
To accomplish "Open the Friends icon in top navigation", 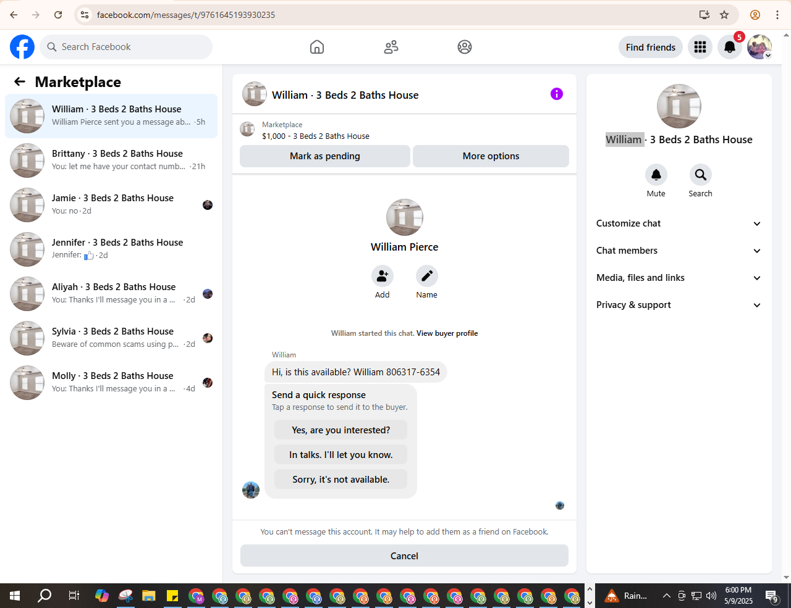I will coord(391,47).
